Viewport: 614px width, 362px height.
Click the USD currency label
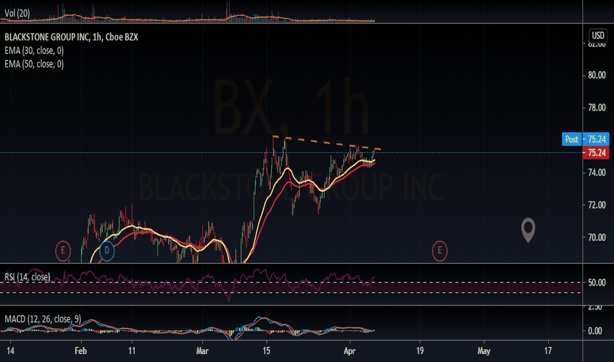coord(598,36)
